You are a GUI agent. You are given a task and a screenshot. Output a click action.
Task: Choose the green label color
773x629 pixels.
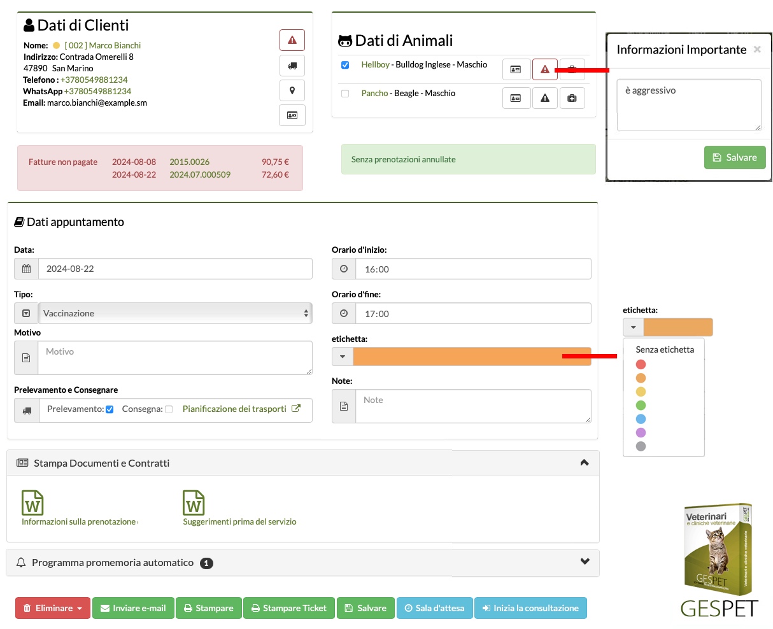pos(641,405)
